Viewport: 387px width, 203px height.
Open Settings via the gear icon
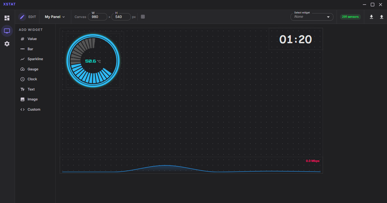click(x=7, y=44)
